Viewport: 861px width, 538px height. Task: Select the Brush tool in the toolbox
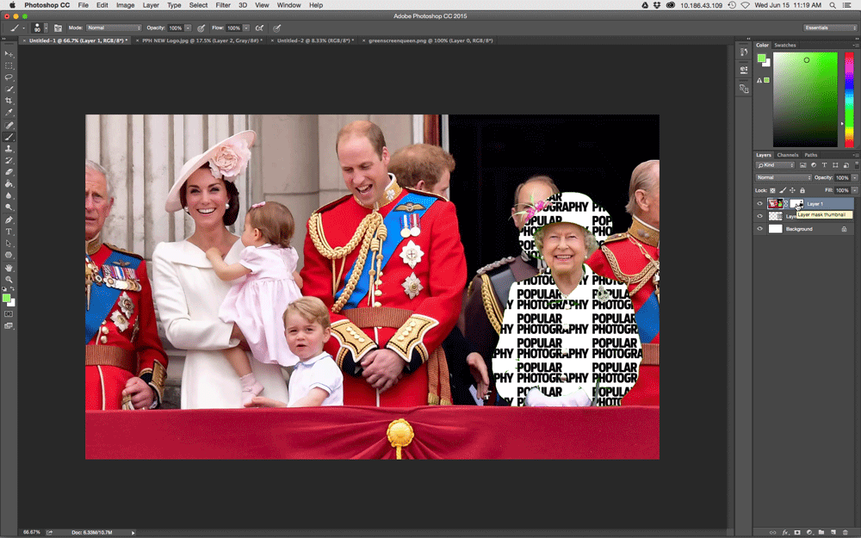pos(9,137)
